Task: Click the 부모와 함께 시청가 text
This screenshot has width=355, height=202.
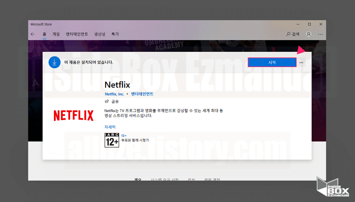Action: coord(135,141)
